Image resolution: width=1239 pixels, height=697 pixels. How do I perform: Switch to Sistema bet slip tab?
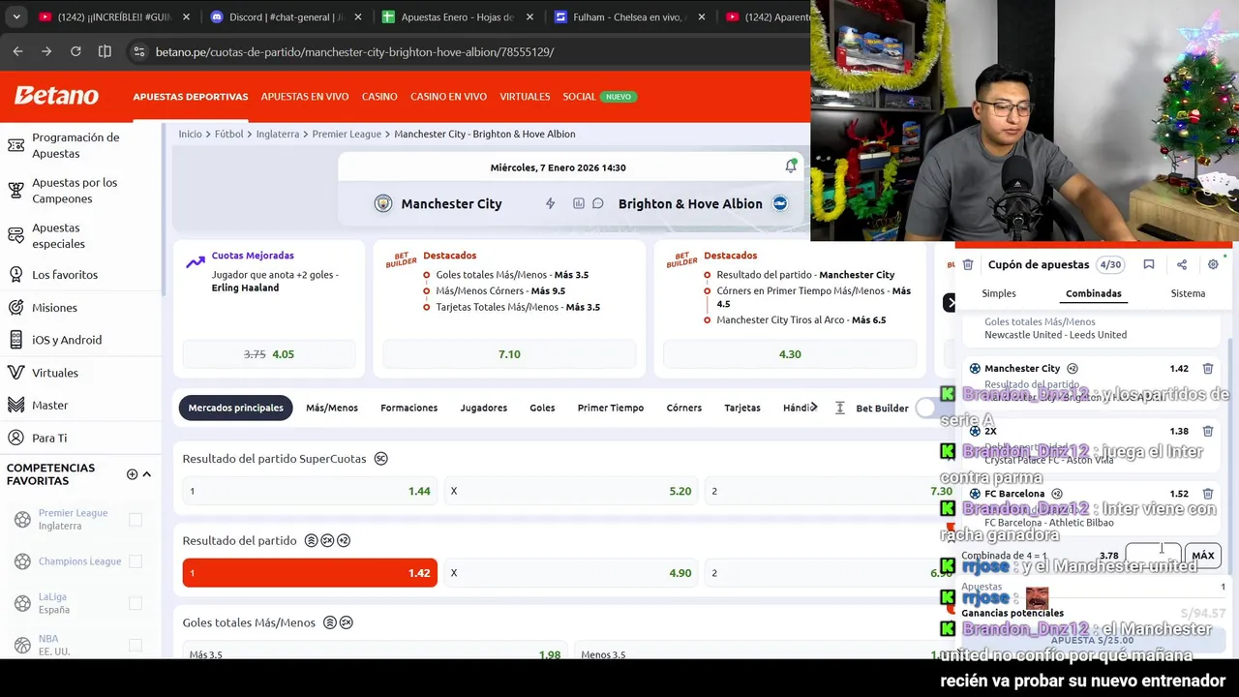[1188, 293]
